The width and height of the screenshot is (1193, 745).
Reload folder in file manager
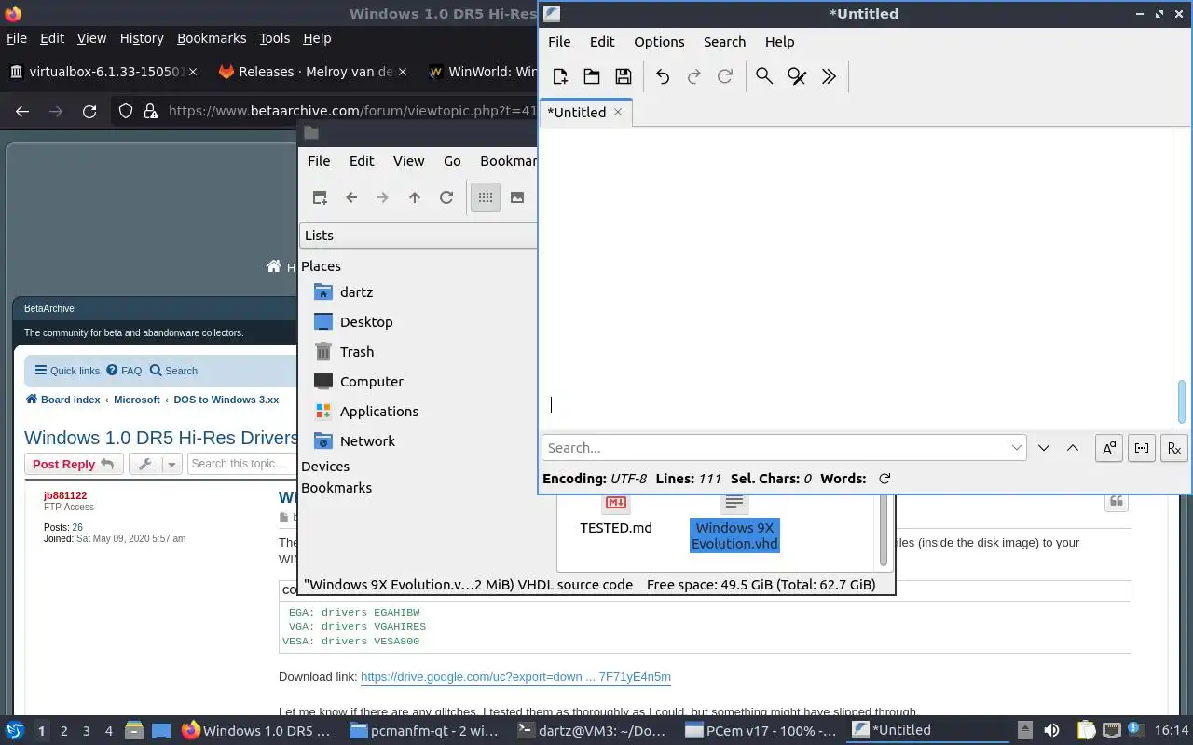[x=446, y=197]
